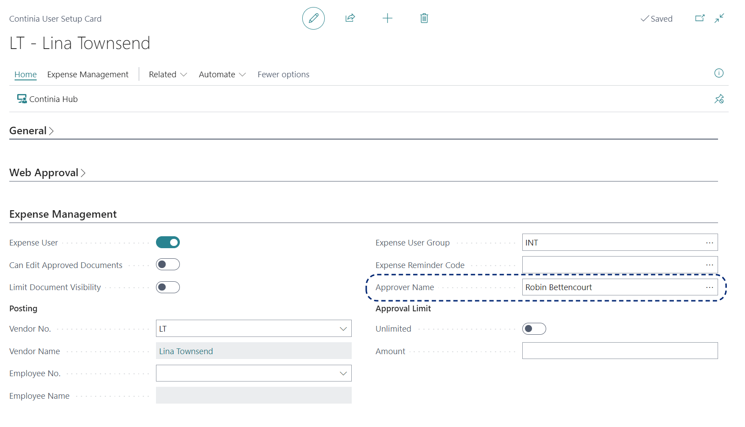
Task: Select the Home tab
Action: coord(26,75)
